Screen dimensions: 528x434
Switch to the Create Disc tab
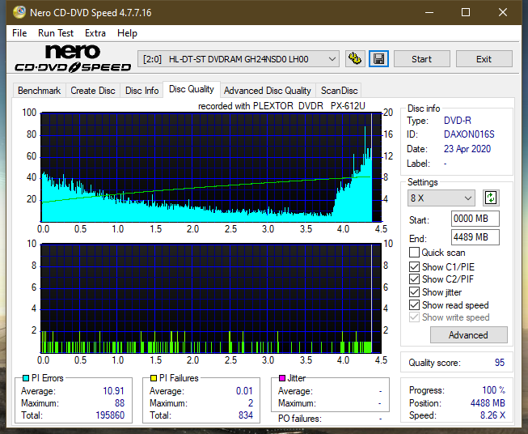point(93,91)
